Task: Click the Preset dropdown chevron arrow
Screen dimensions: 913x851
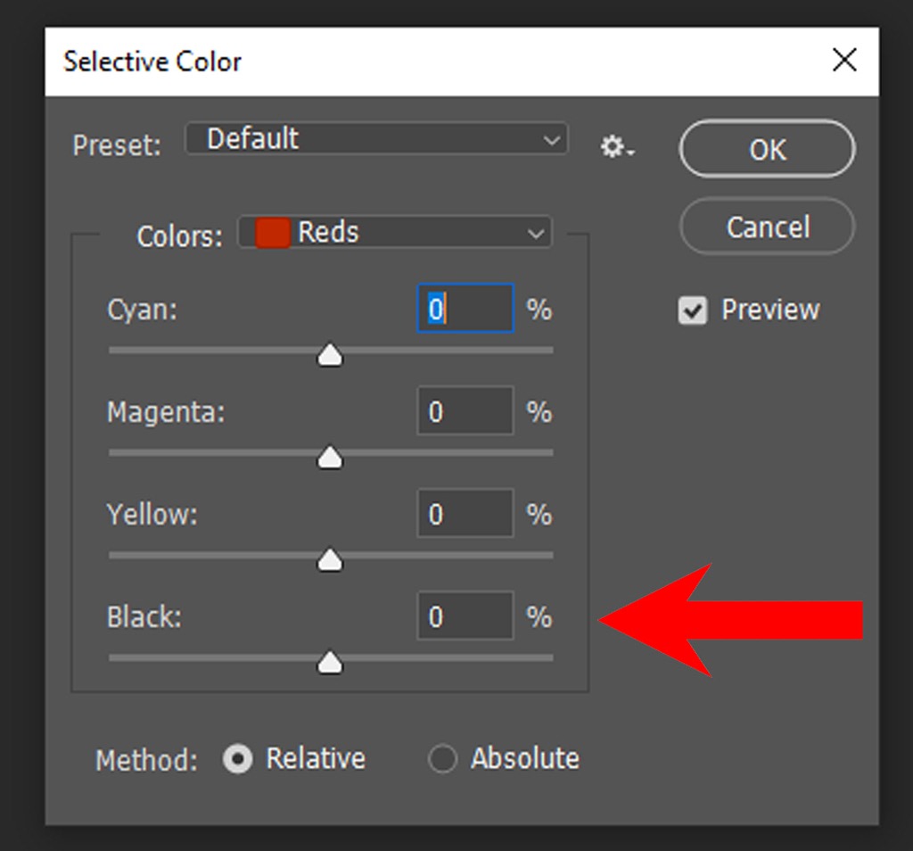Action: pyautogui.click(x=551, y=140)
